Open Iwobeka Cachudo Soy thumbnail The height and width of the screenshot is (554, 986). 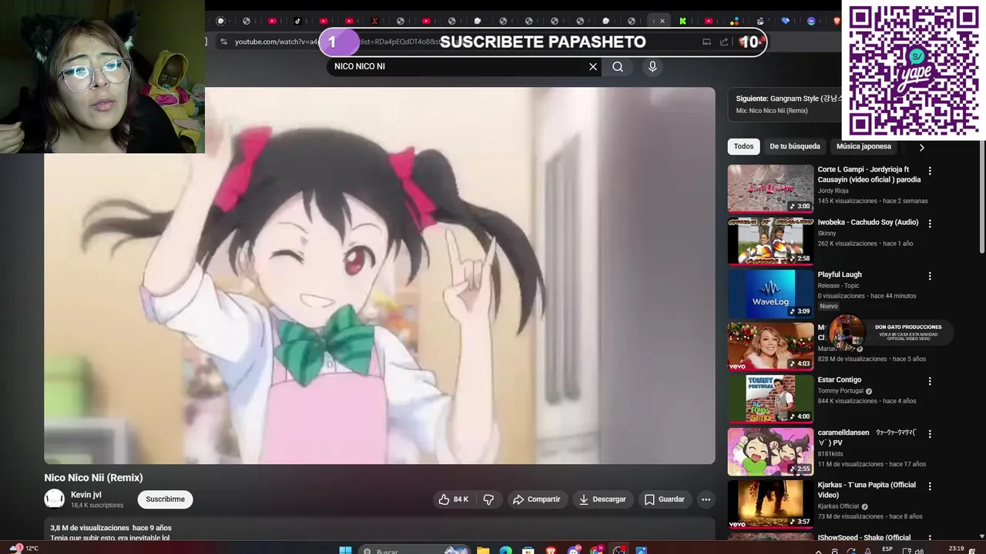770,241
